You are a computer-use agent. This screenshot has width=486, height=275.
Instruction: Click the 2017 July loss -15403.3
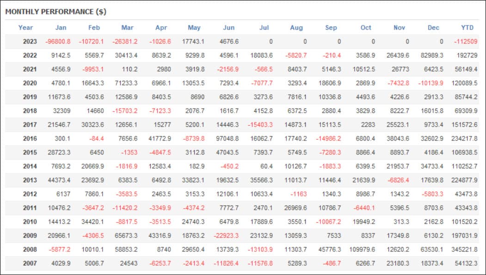(260, 124)
